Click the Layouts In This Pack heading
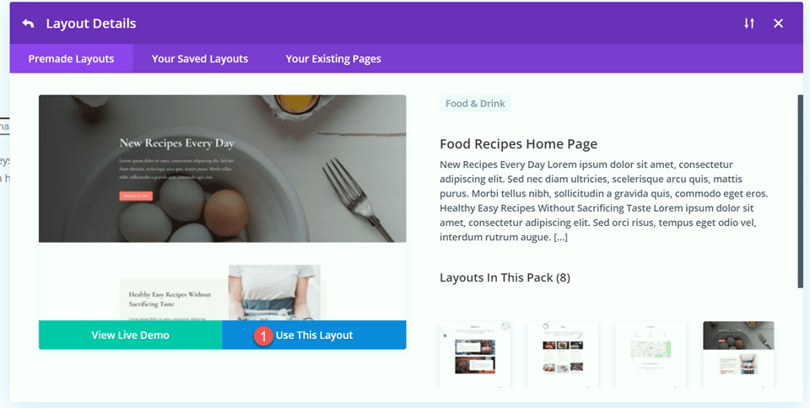810x408 pixels. pos(505,277)
